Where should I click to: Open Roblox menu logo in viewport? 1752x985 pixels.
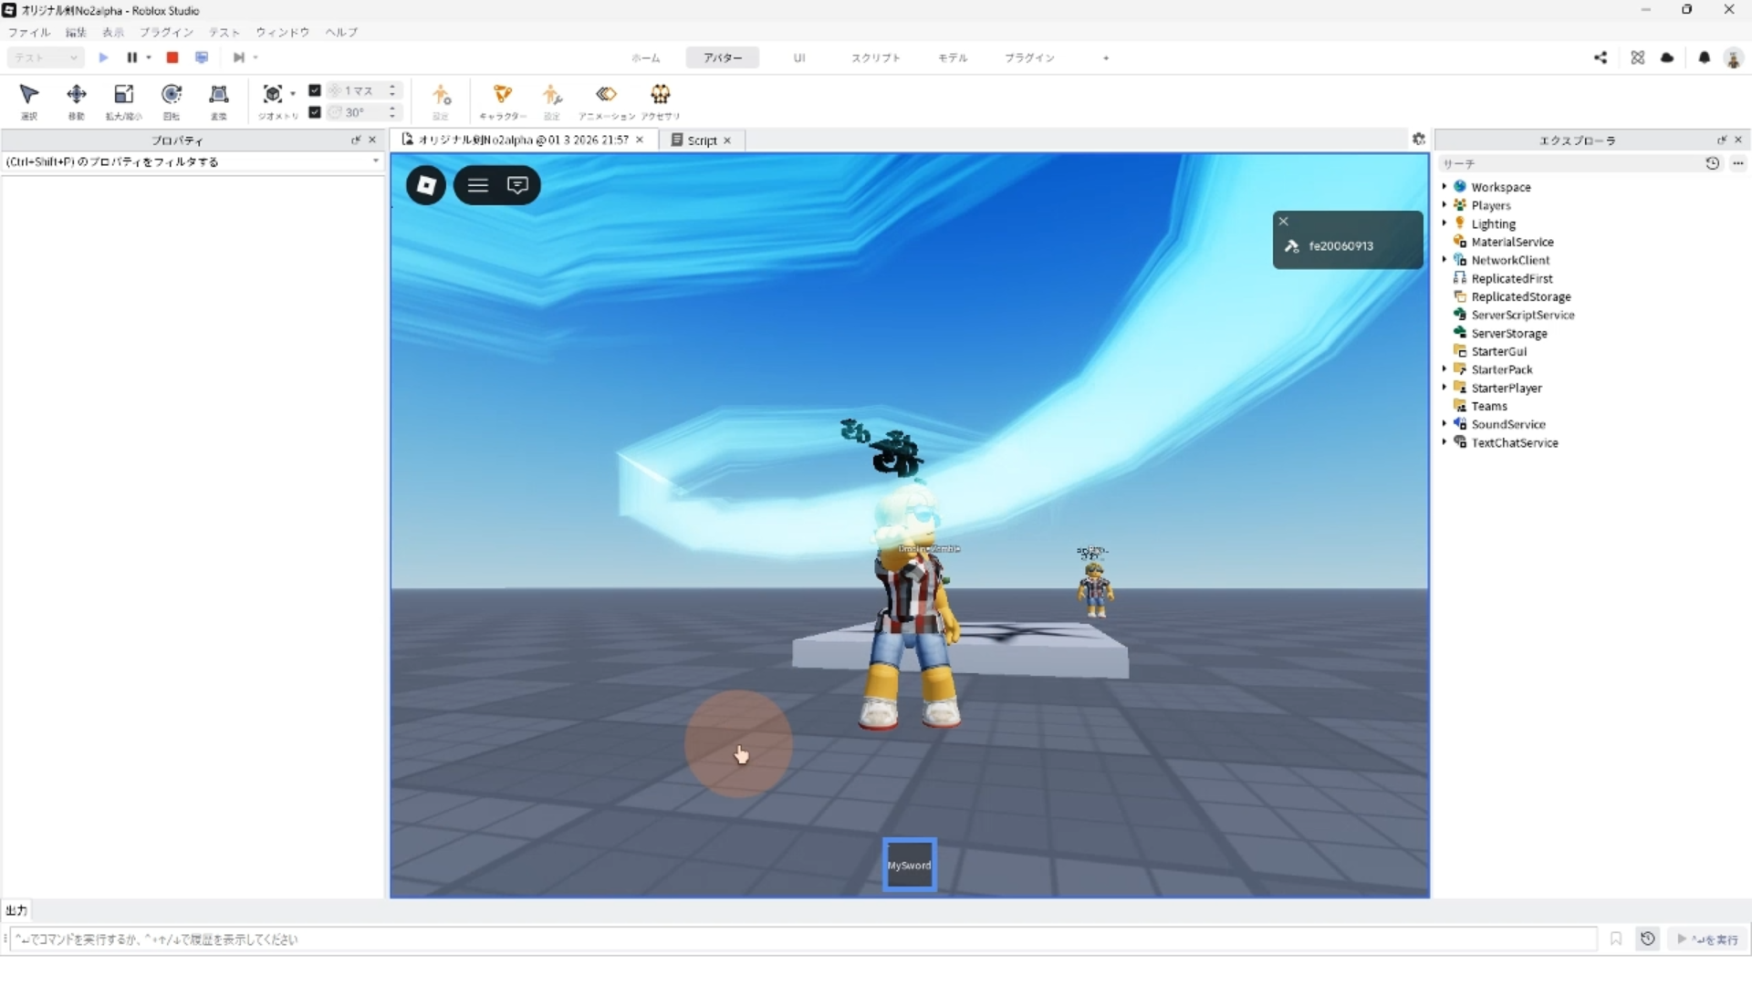tap(426, 185)
